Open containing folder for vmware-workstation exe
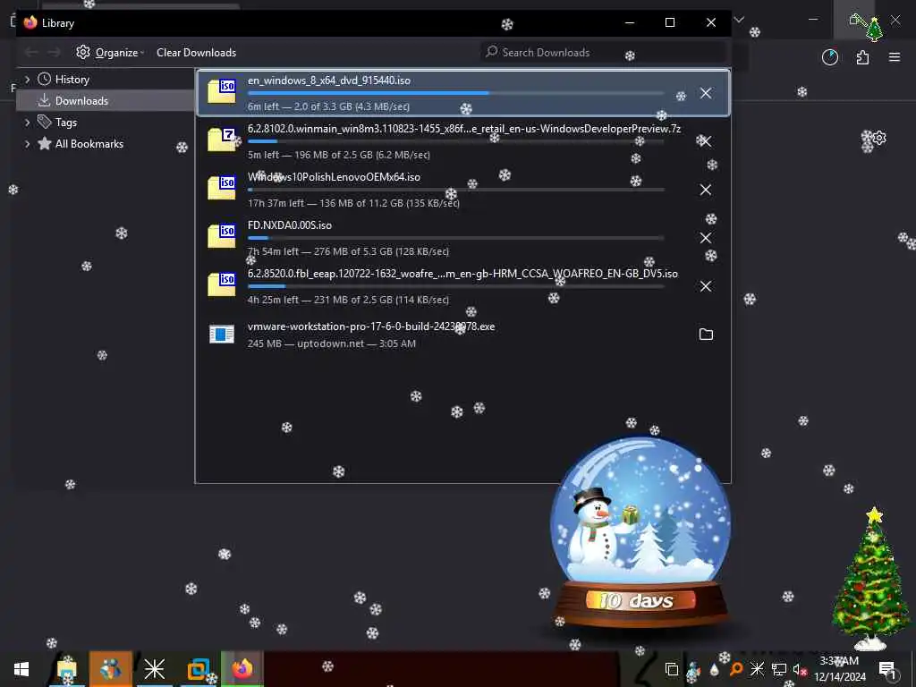916x687 pixels. coord(706,335)
